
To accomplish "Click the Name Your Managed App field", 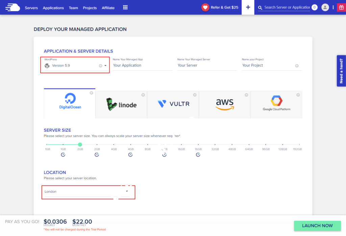I will pyautogui.click(x=142, y=65).
